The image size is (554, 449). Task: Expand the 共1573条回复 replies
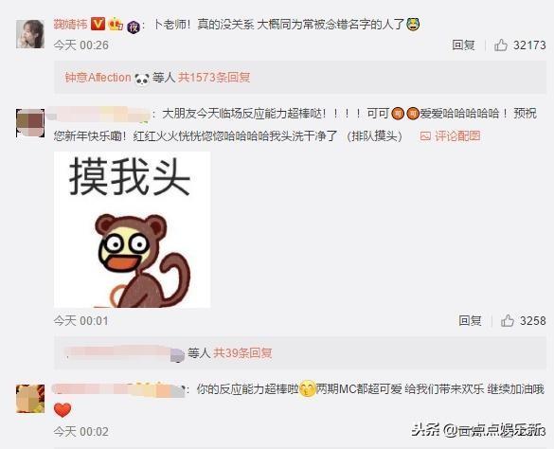[x=214, y=78]
